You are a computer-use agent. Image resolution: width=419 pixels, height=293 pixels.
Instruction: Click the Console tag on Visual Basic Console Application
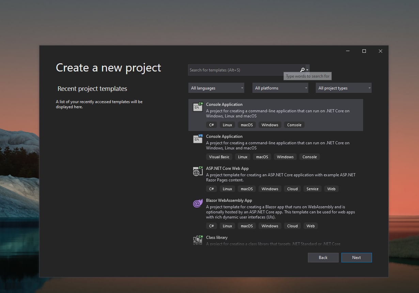309,157
